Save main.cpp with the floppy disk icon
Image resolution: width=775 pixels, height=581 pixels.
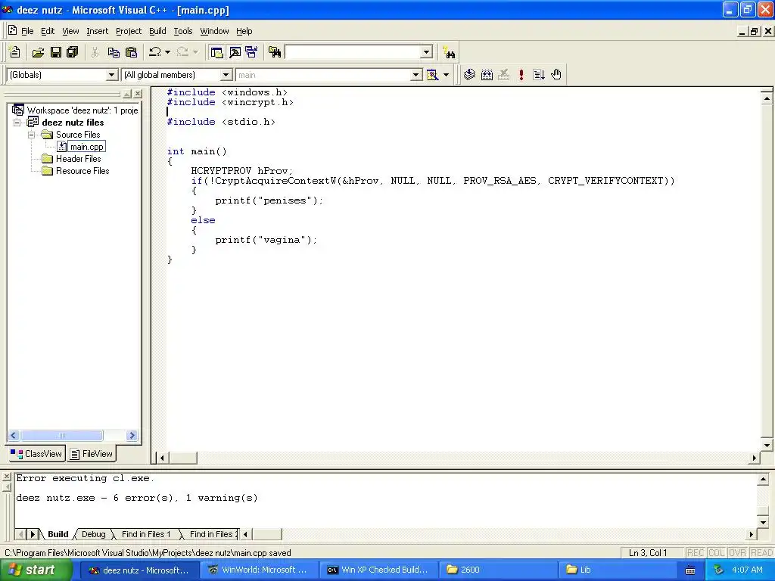point(55,52)
